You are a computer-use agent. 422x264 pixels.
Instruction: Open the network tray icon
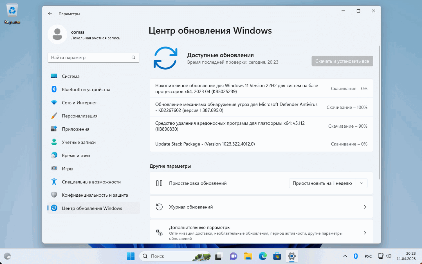(380, 256)
